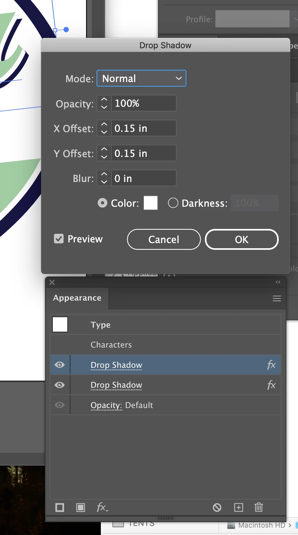The width and height of the screenshot is (298, 535).
Task: Click the Opacity stepper arrows
Action: coord(104,103)
